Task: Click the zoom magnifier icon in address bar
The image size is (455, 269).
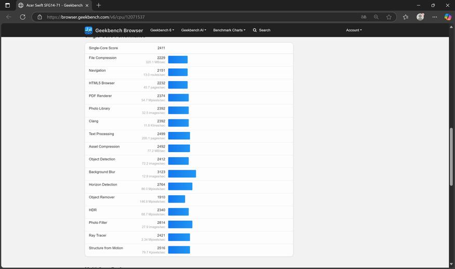Action: 376,17
